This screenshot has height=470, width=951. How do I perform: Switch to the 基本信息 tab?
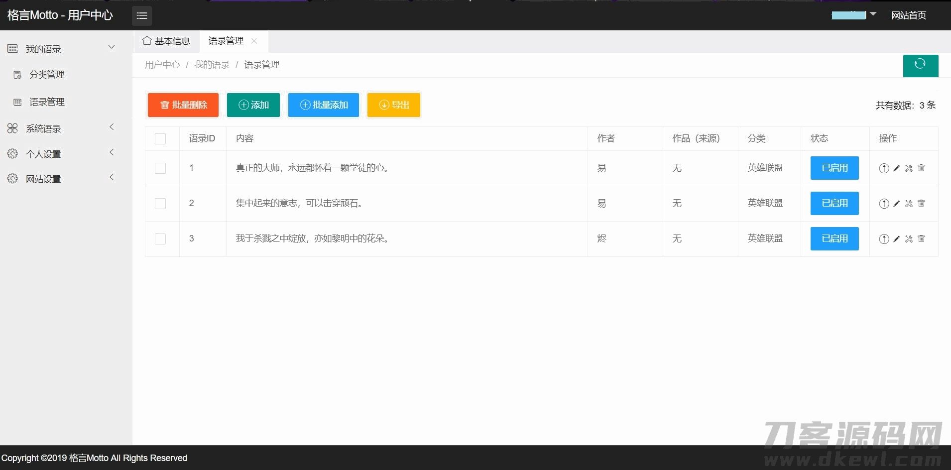[167, 41]
